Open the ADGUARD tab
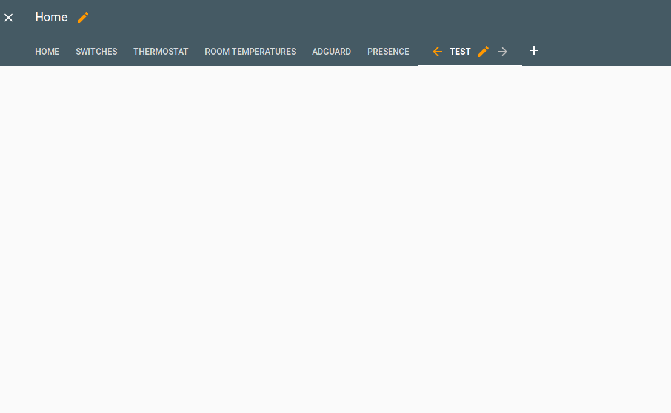This screenshot has width=671, height=413. click(331, 52)
